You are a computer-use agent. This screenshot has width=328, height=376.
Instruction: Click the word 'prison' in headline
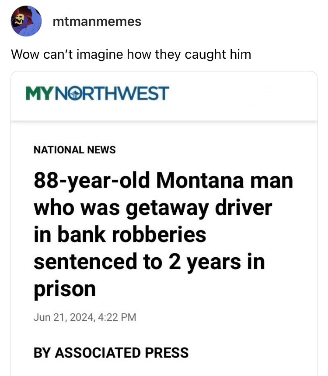coord(65,290)
